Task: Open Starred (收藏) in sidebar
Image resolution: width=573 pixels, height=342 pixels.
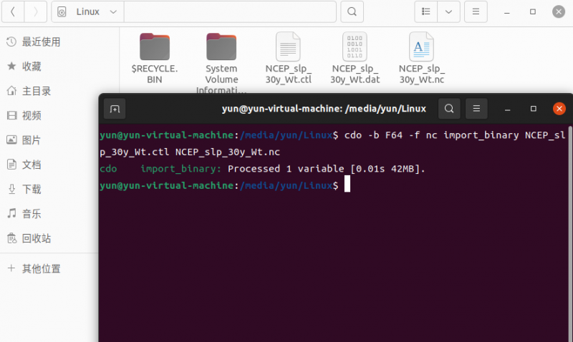Action: pos(32,67)
